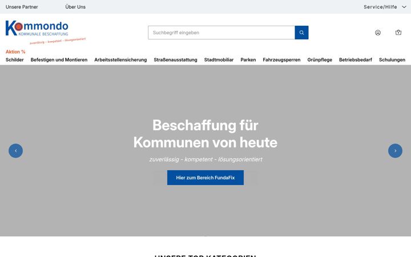Open the Arbeitsstellensicherung category
The height and width of the screenshot is (257, 411).
pos(120,60)
